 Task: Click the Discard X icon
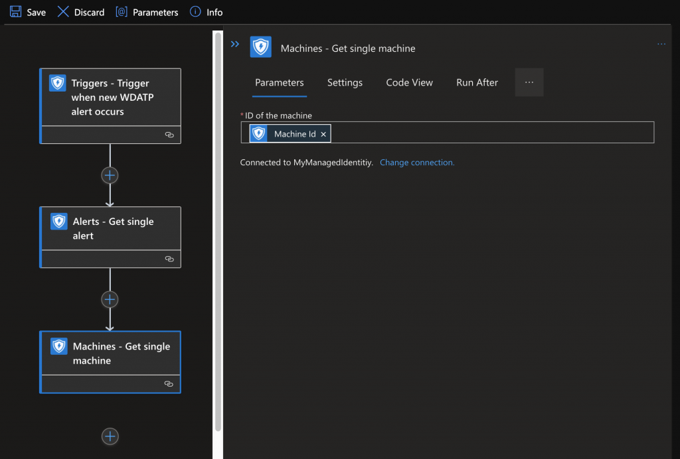(x=64, y=12)
